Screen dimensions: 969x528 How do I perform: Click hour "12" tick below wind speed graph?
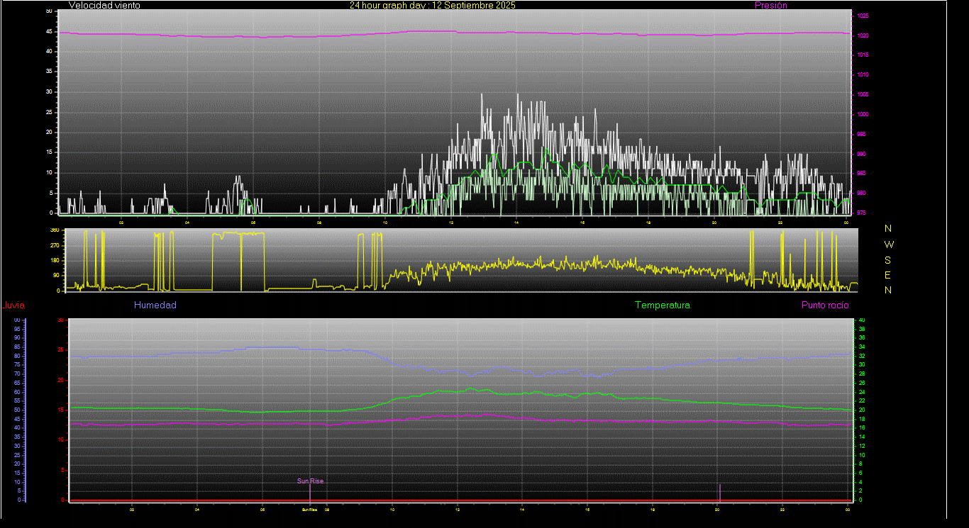click(x=451, y=223)
